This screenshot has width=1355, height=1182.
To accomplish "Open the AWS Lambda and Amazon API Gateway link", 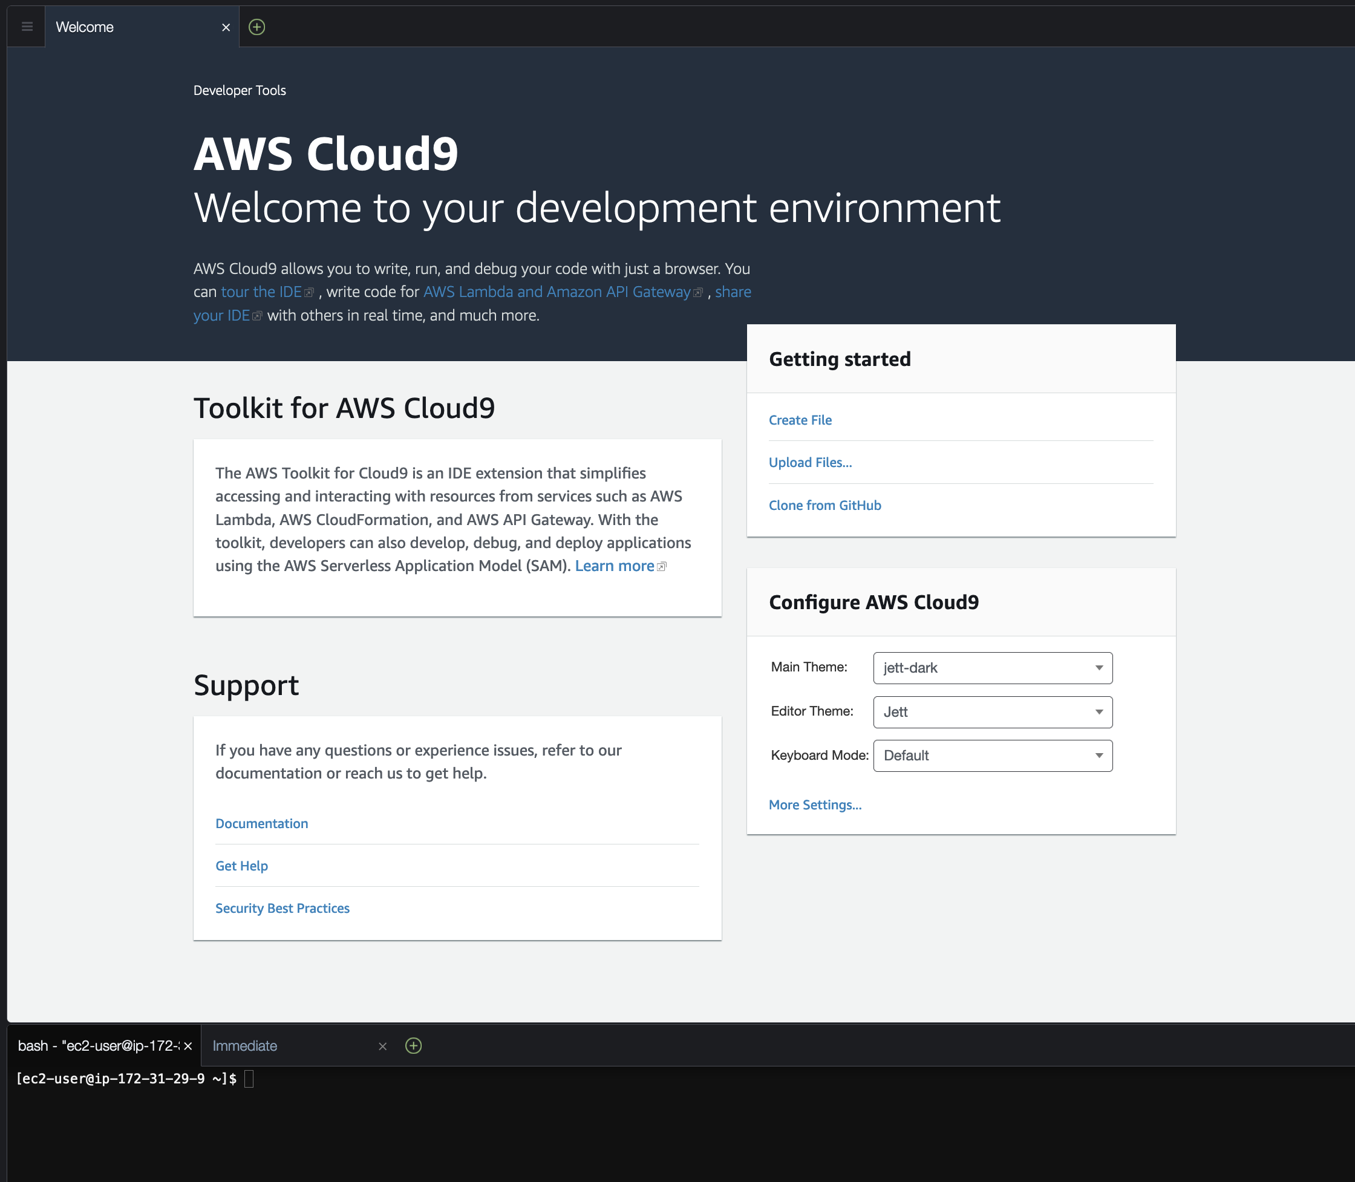I will 557,292.
